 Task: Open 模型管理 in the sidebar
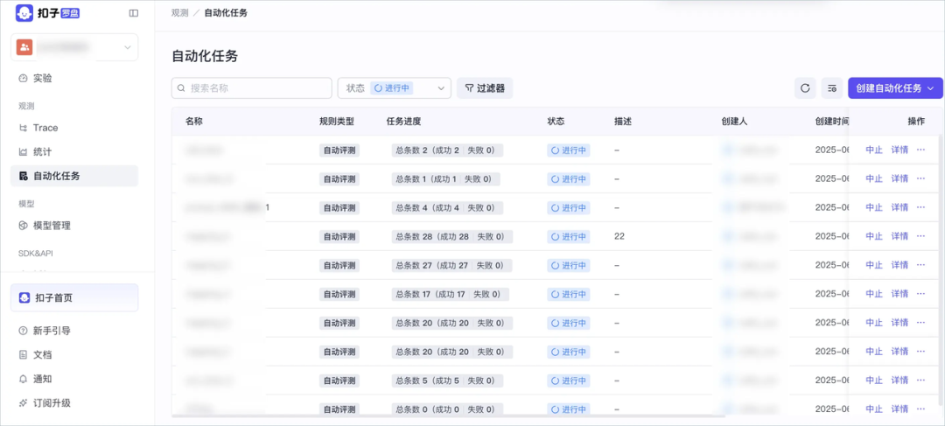point(51,226)
